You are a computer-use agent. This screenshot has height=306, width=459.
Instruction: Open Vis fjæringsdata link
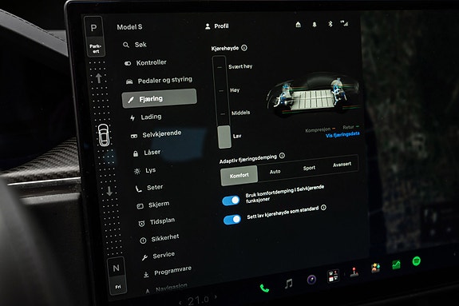click(342, 135)
